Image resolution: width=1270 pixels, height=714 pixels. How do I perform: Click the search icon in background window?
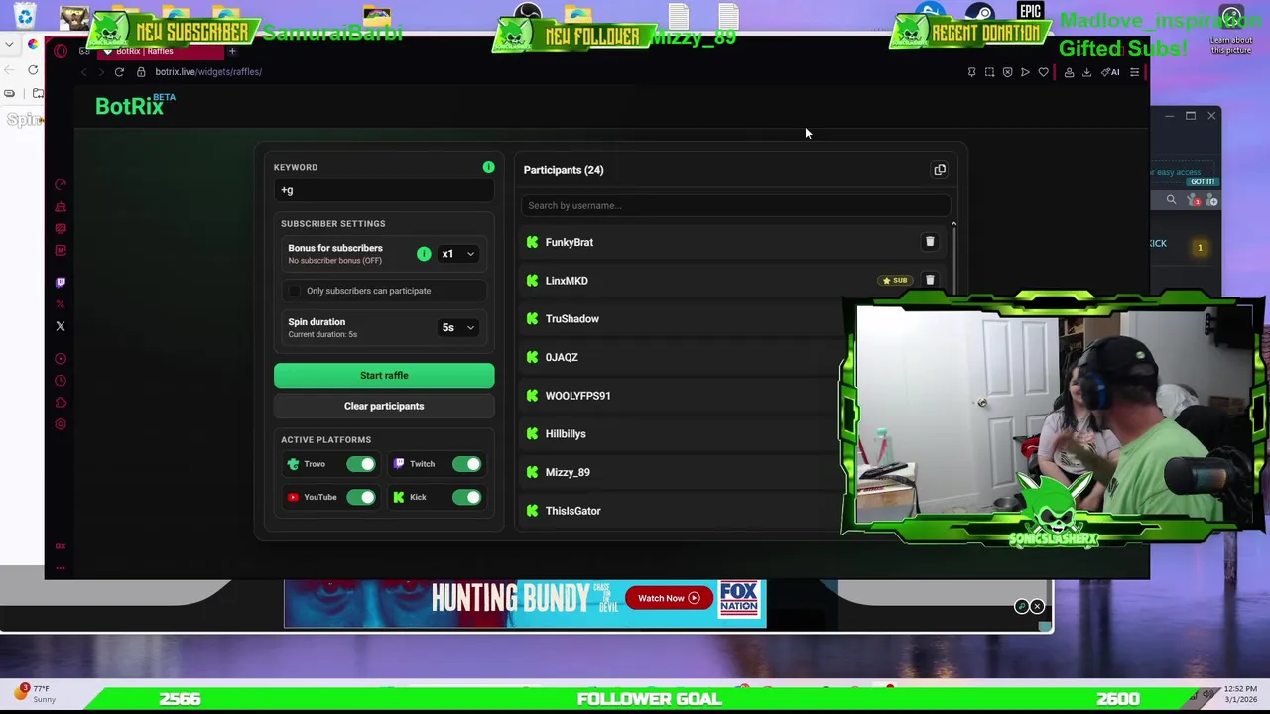coord(1171,200)
